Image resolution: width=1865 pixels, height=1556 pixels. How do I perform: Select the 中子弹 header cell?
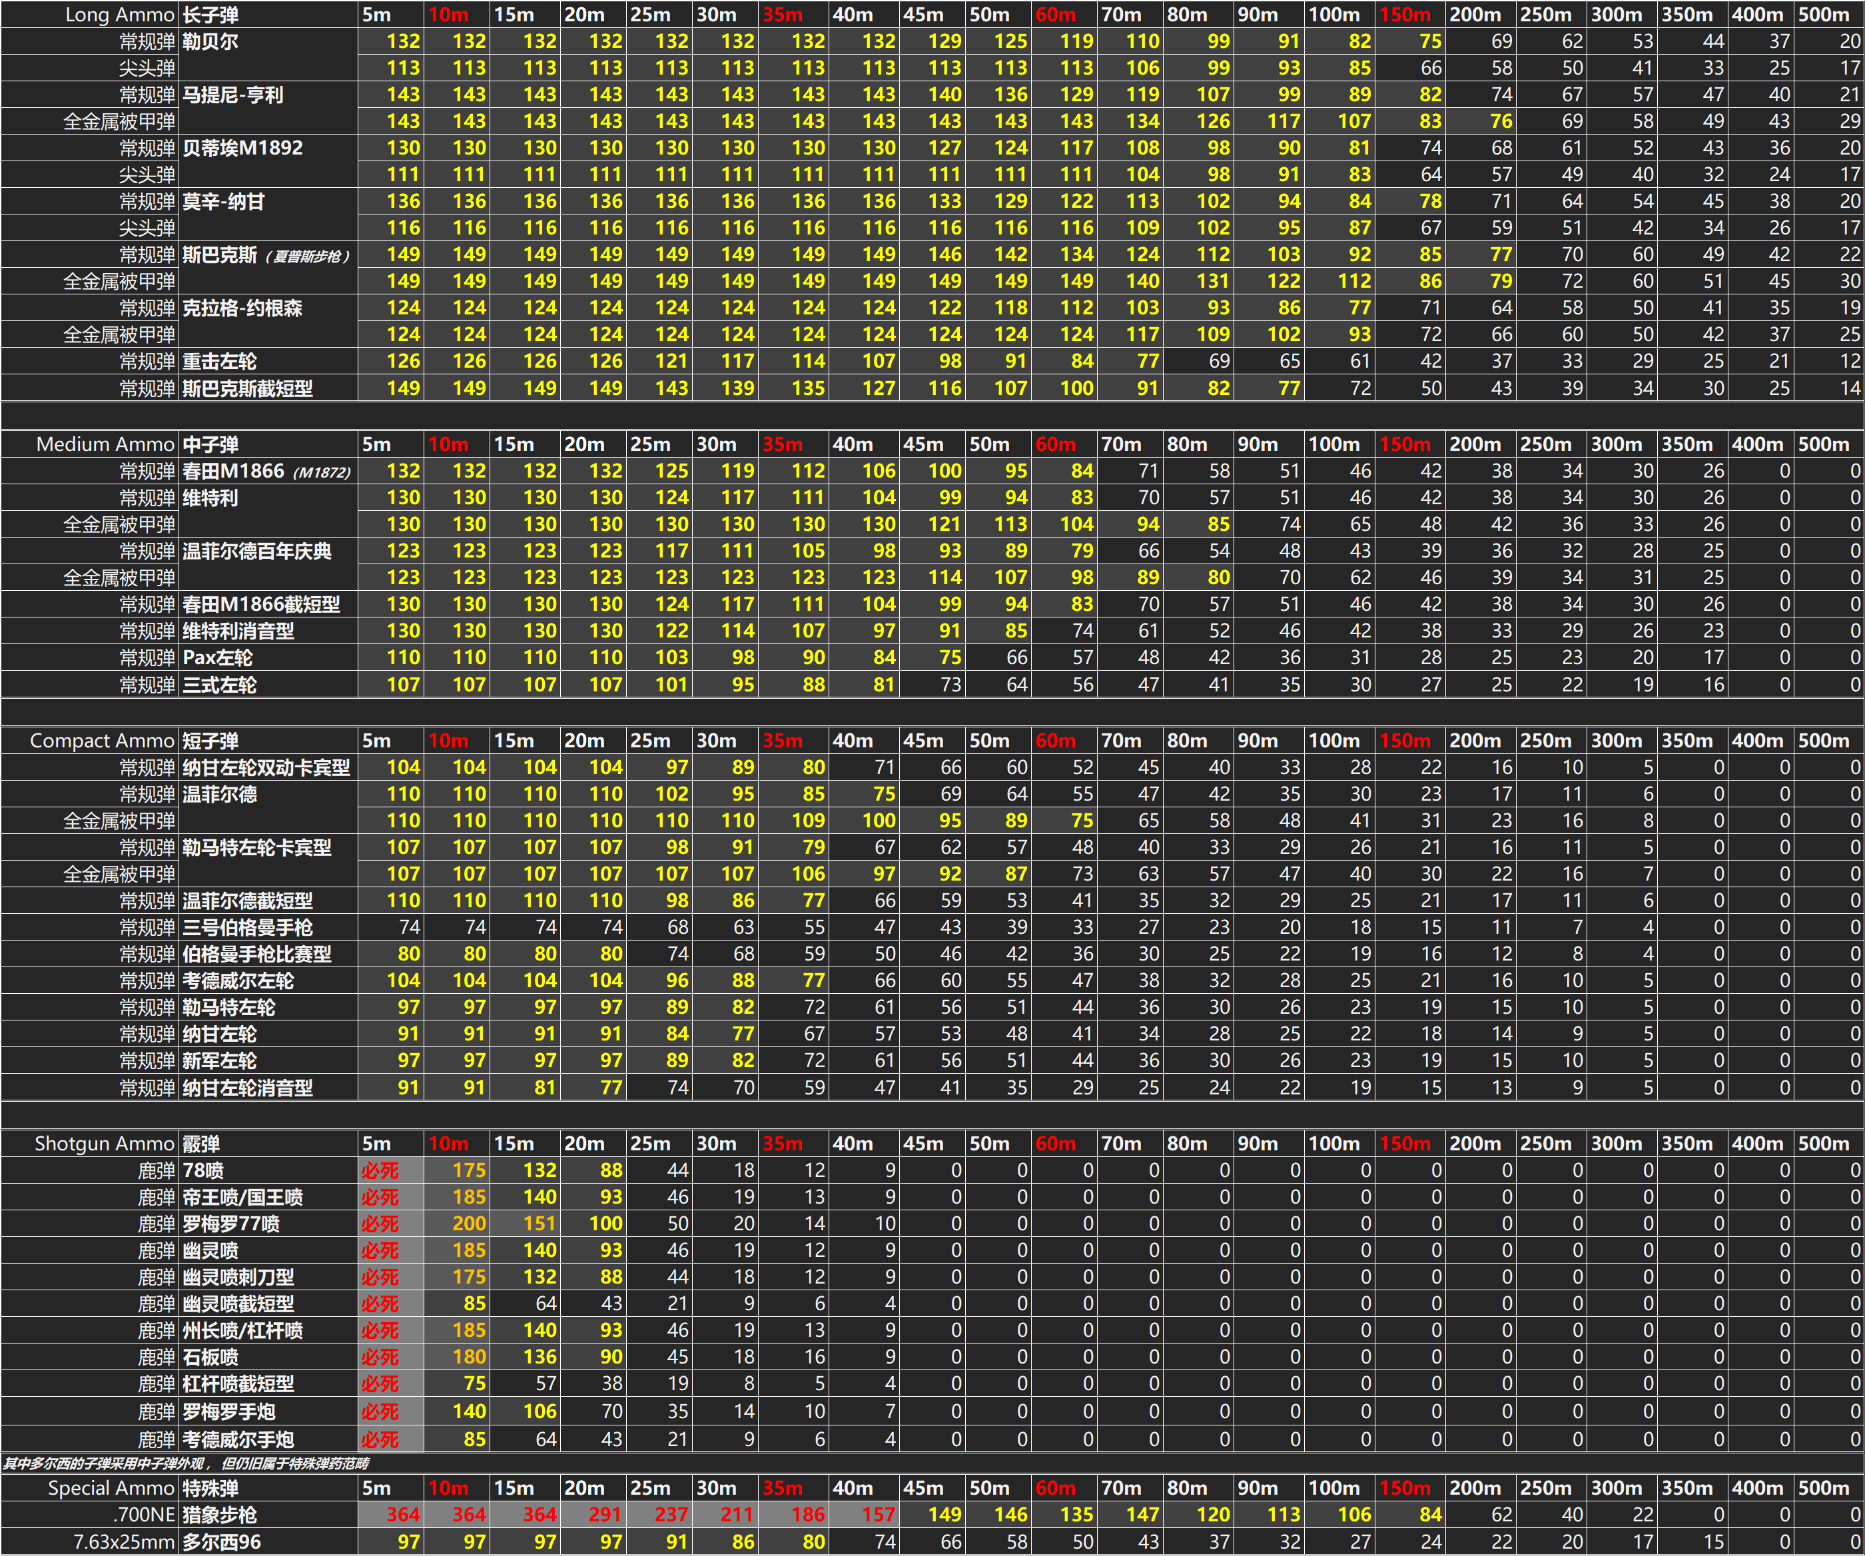[268, 444]
